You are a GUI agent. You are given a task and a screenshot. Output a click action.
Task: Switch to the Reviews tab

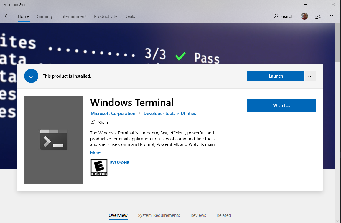click(x=198, y=215)
